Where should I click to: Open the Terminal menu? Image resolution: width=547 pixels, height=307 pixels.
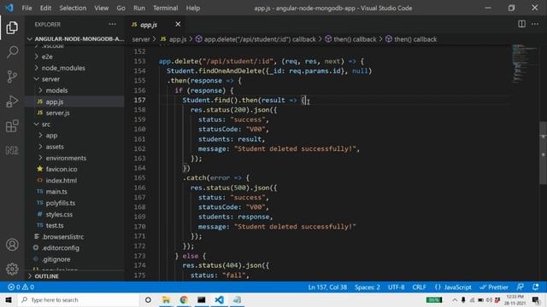(165, 8)
